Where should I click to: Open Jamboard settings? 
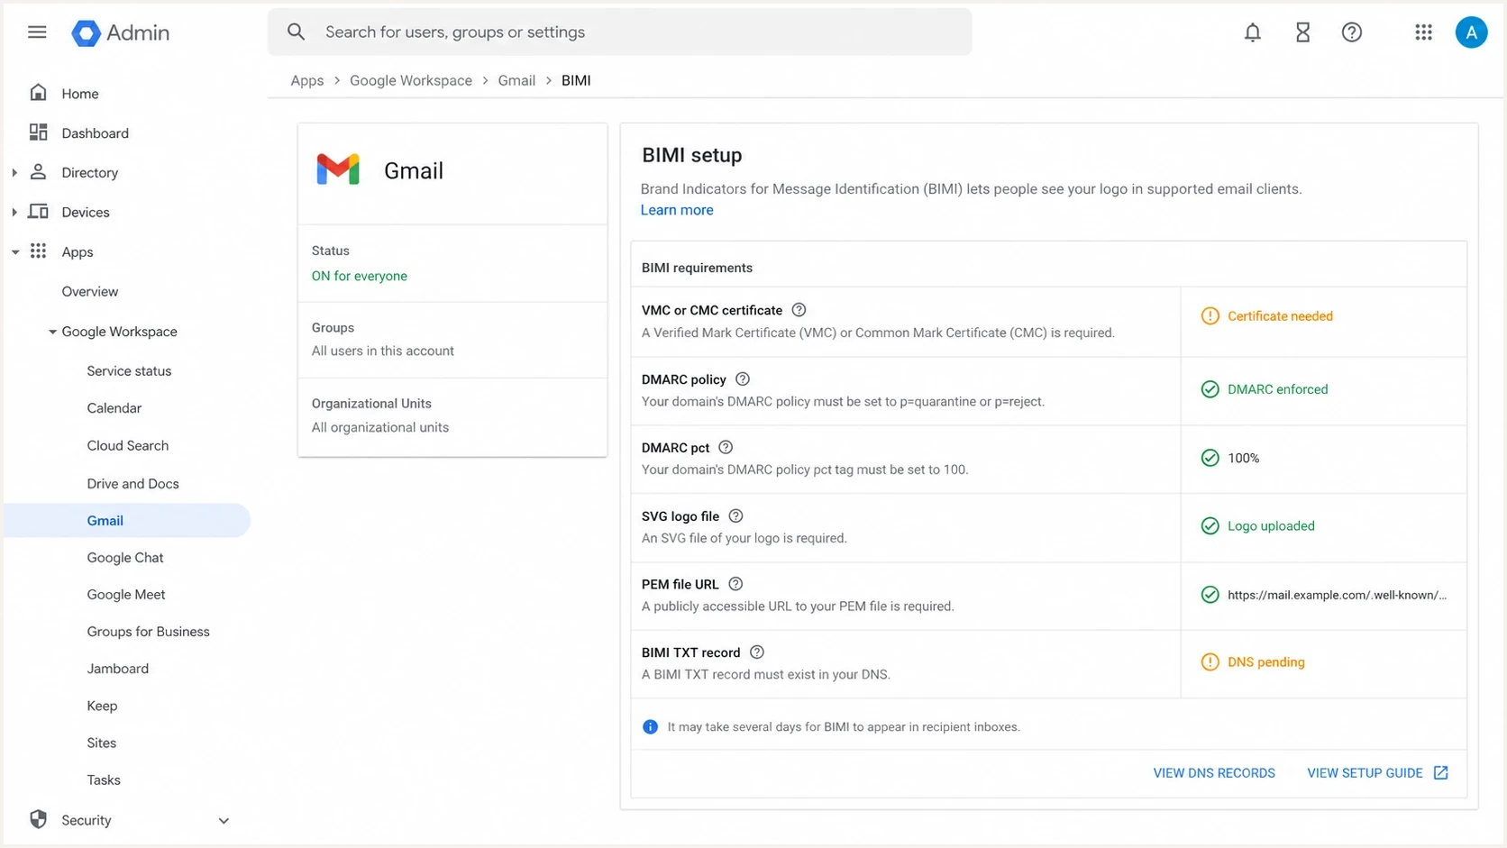pyautogui.click(x=118, y=668)
